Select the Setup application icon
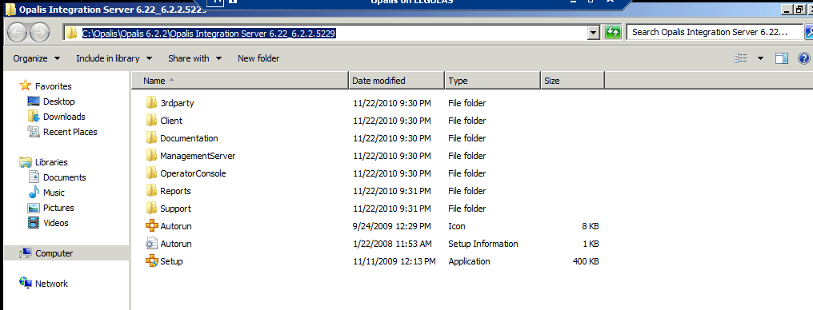The image size is (813, 310). pyautogui.click(x=151, y=261)
